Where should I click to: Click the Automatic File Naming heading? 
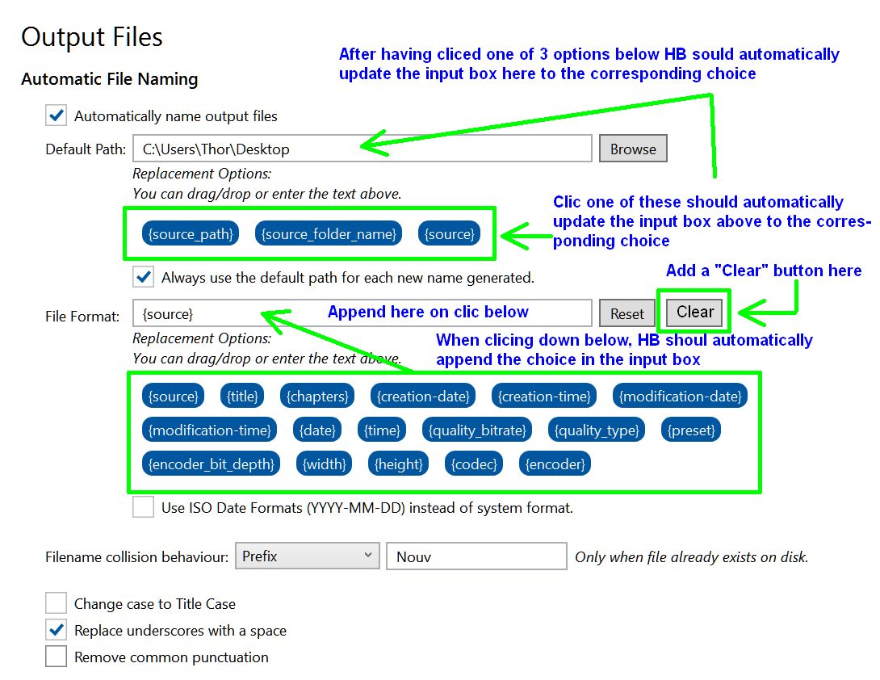click(x=110, y=79)
